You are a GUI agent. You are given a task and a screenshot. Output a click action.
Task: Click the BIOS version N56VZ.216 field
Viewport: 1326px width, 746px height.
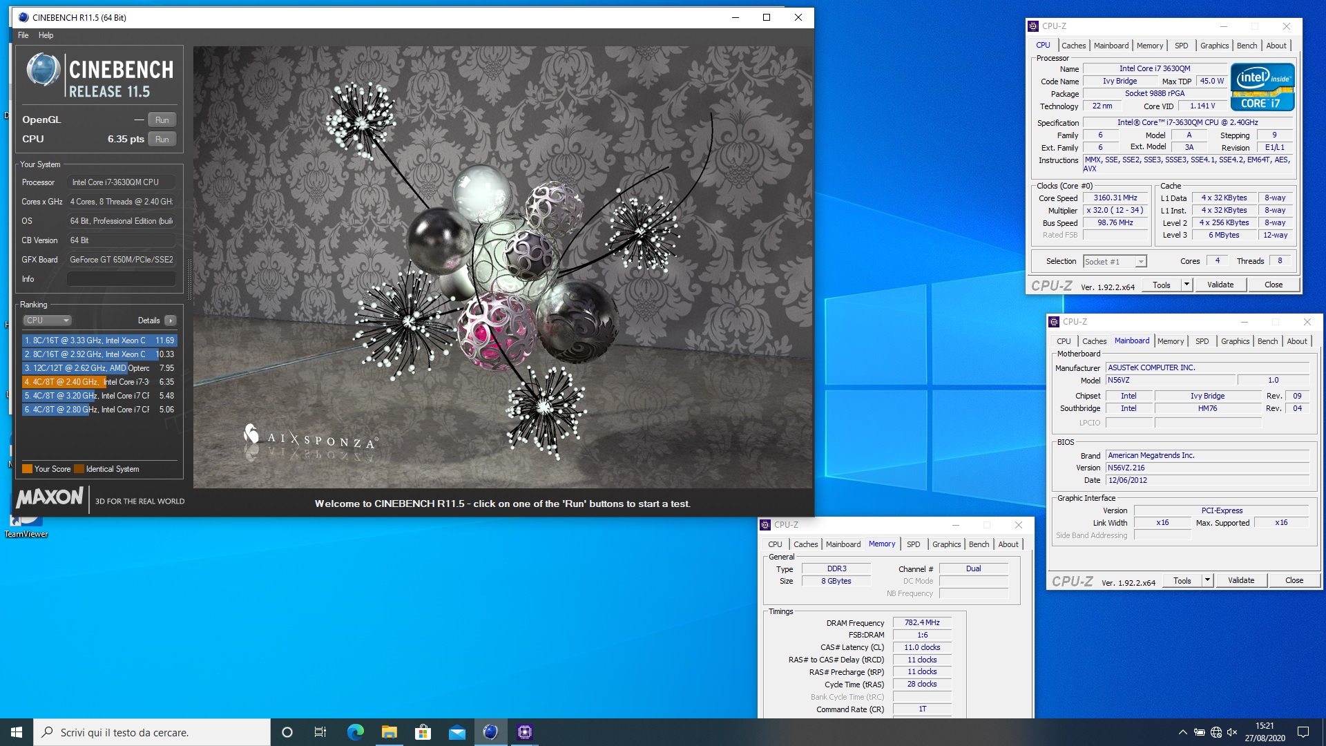point(1208,468)
